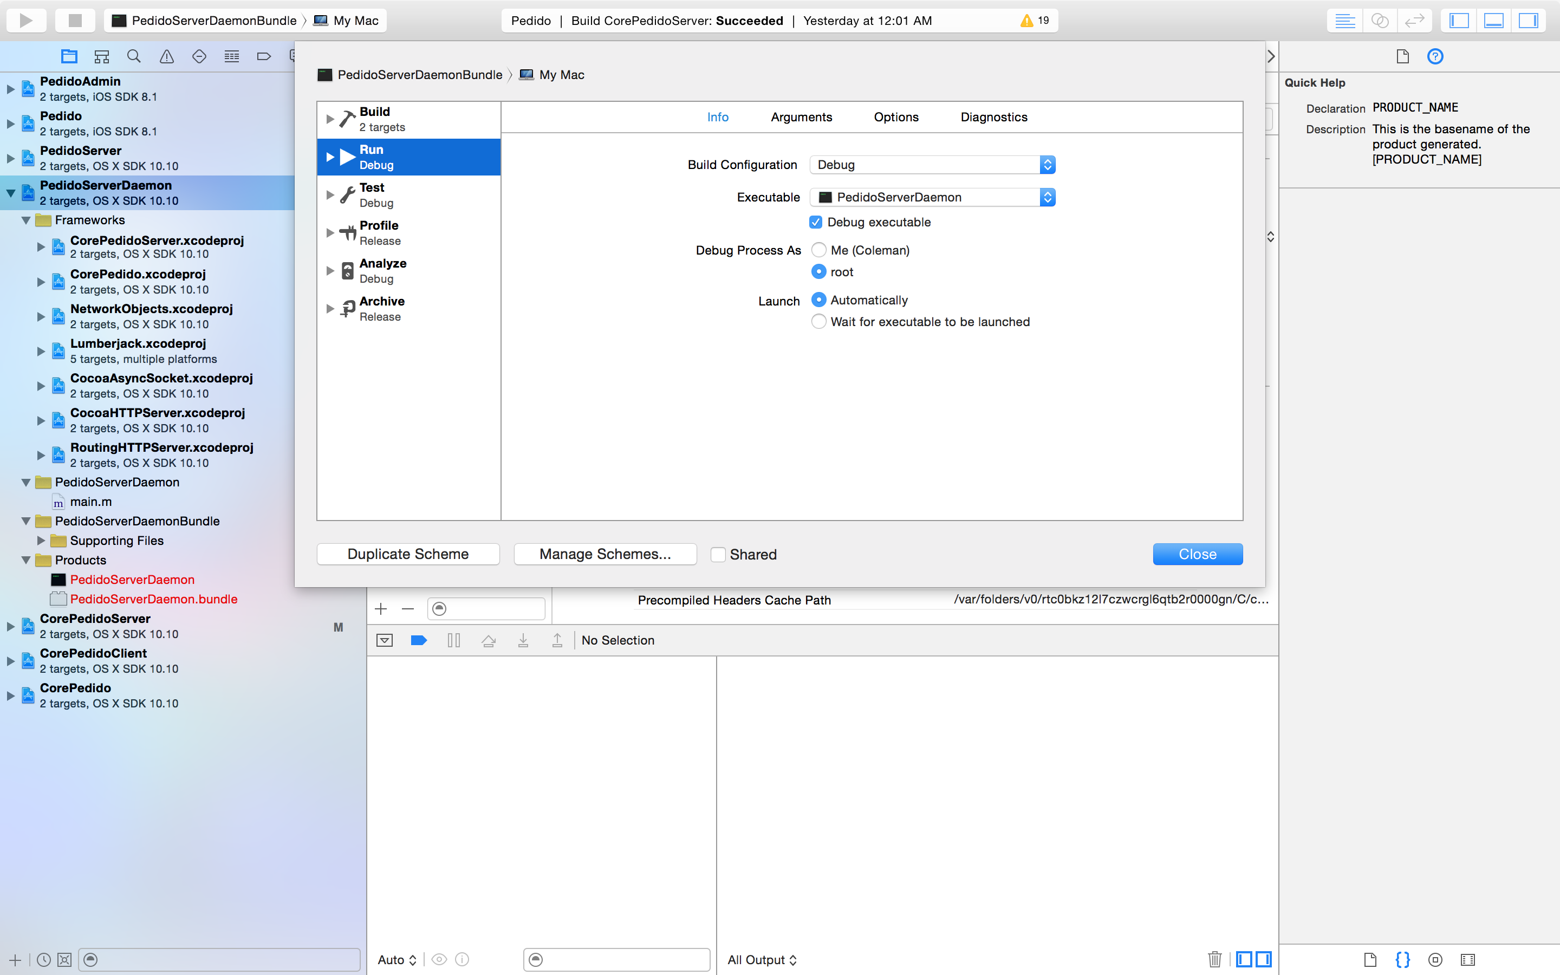Open the Breakpoint navigator icon
The height and width of the screenshot is (975, 1560).
tap(264, 57)
